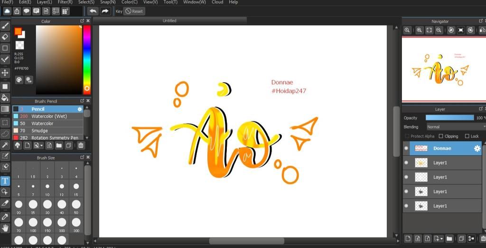Open palette icon in Color panel
Viewport: 486px width, 248px height.
click(19, 80)
